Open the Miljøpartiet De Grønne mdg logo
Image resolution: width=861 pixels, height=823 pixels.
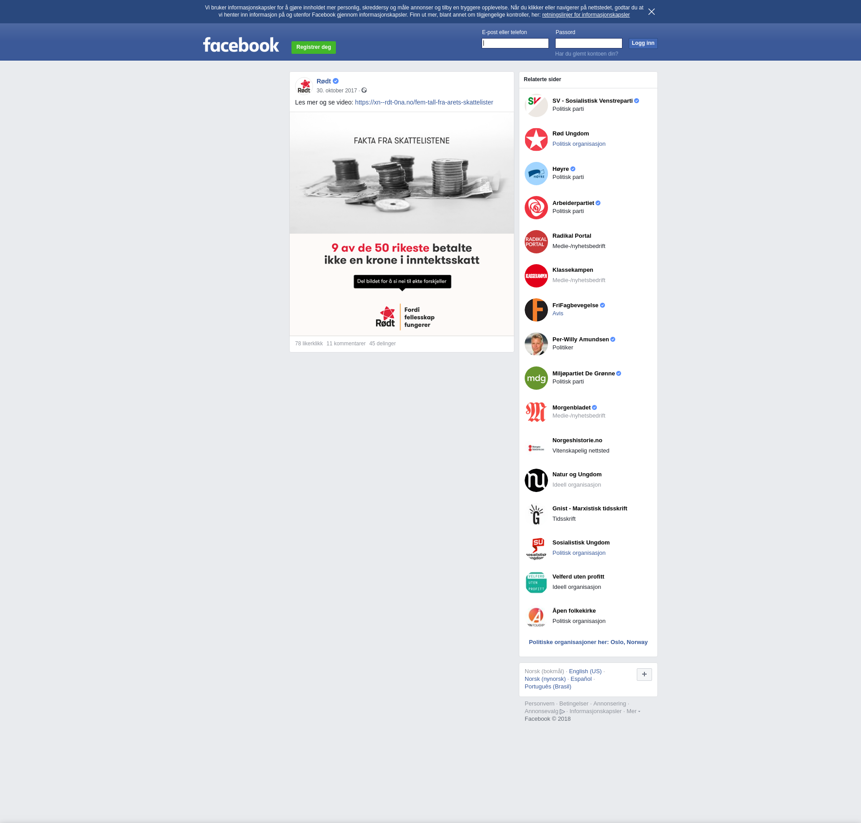536,378
